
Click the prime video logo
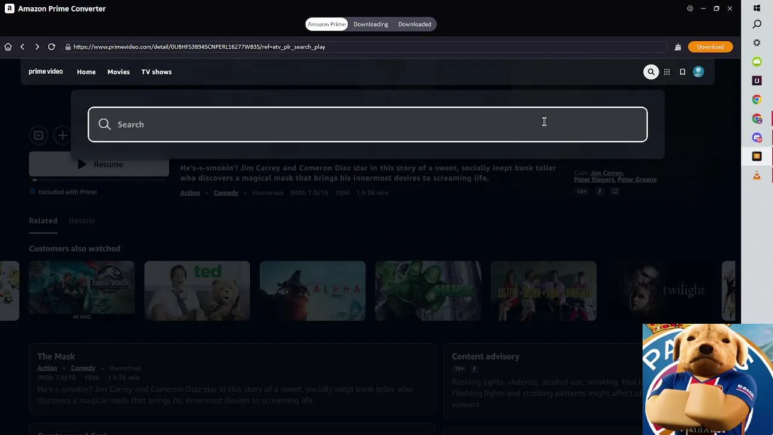[x=46, y=72]
